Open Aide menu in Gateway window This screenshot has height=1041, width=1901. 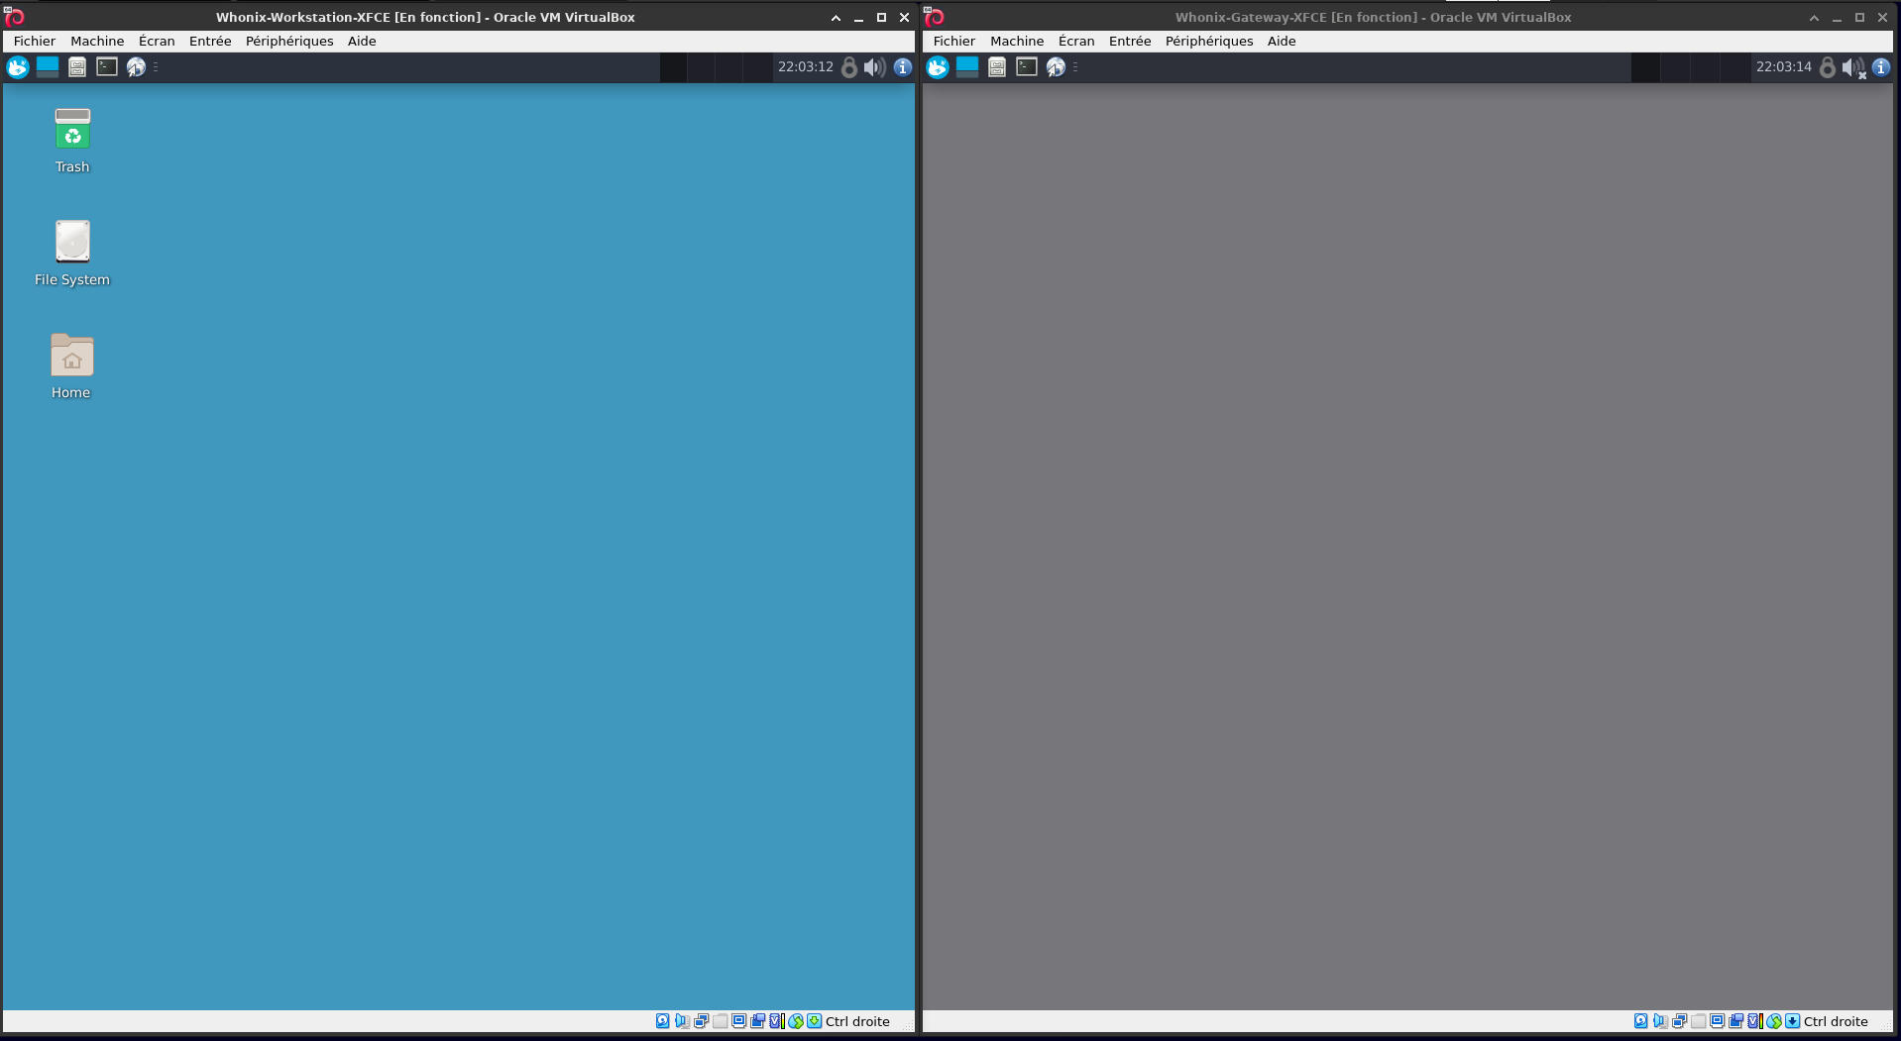pos(1282,41)
